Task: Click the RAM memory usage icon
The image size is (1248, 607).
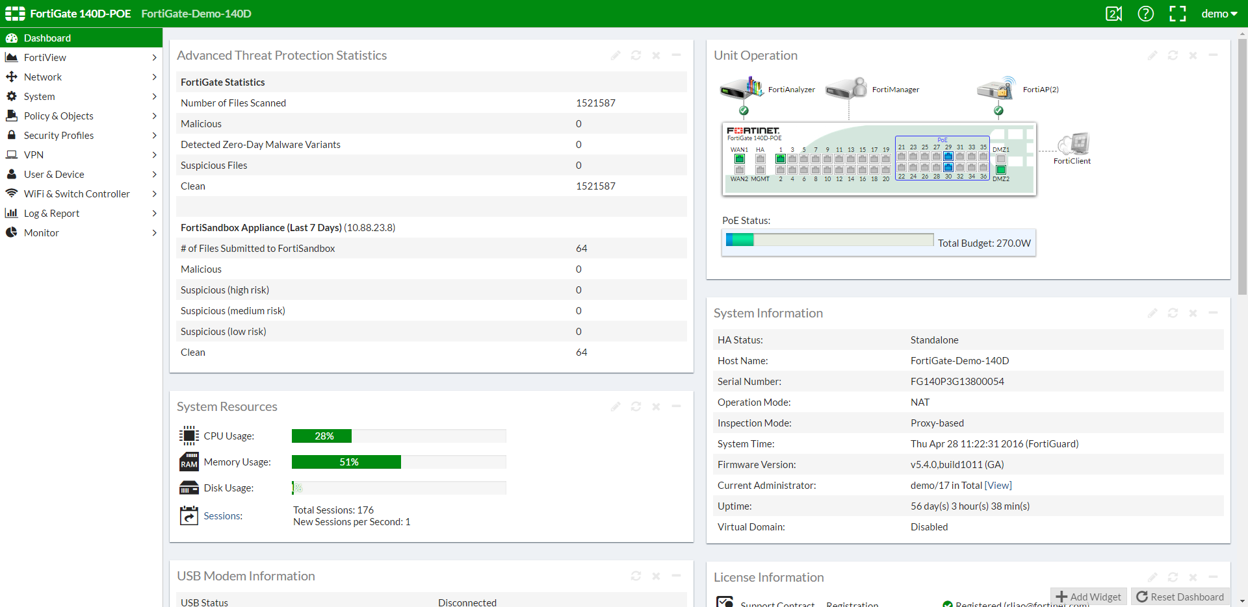Action: pos(188,462)
